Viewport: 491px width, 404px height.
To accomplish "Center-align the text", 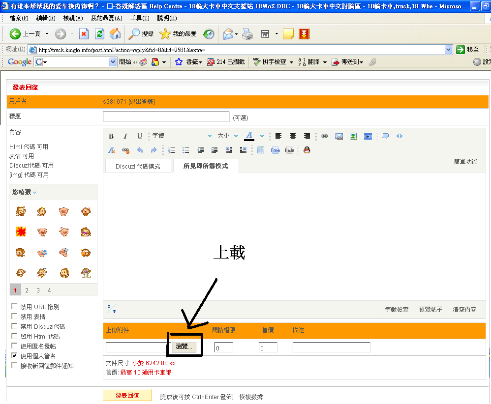I will [x=293, y=136].
